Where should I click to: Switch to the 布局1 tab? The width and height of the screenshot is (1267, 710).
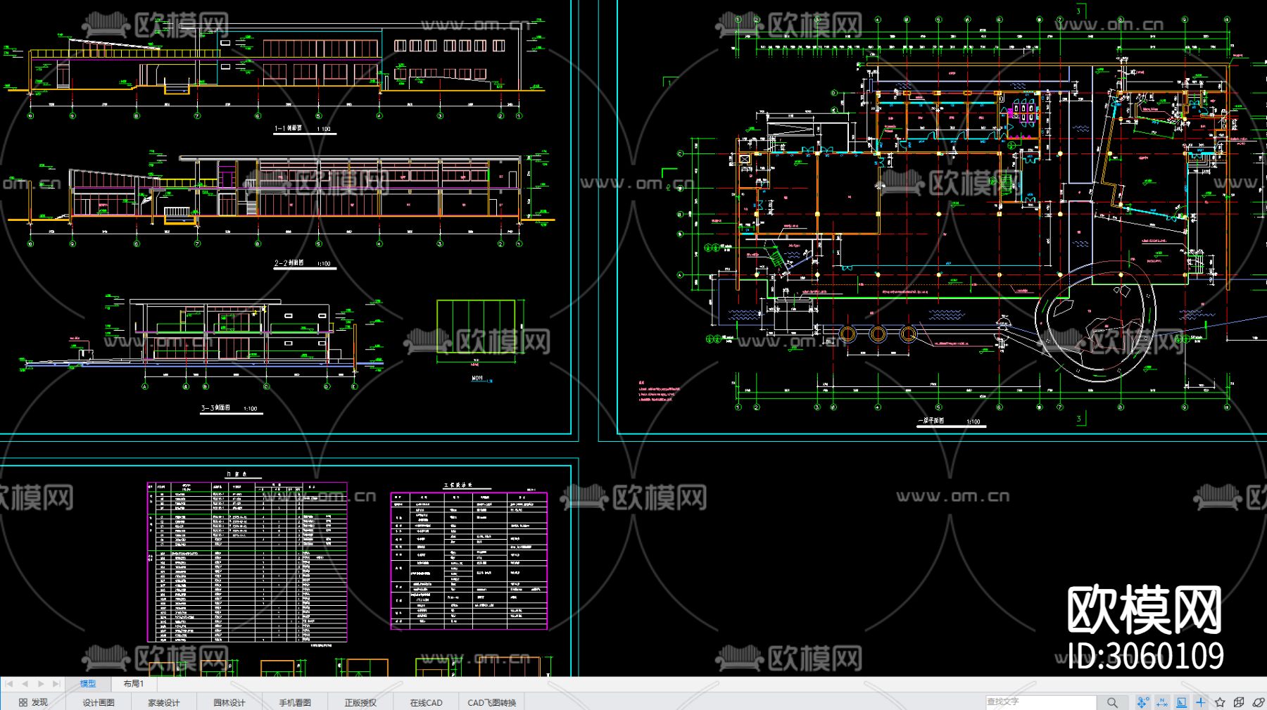(134, 683)
